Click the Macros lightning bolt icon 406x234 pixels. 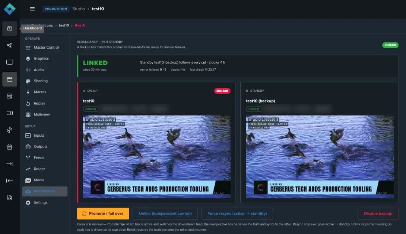(28, 92)
